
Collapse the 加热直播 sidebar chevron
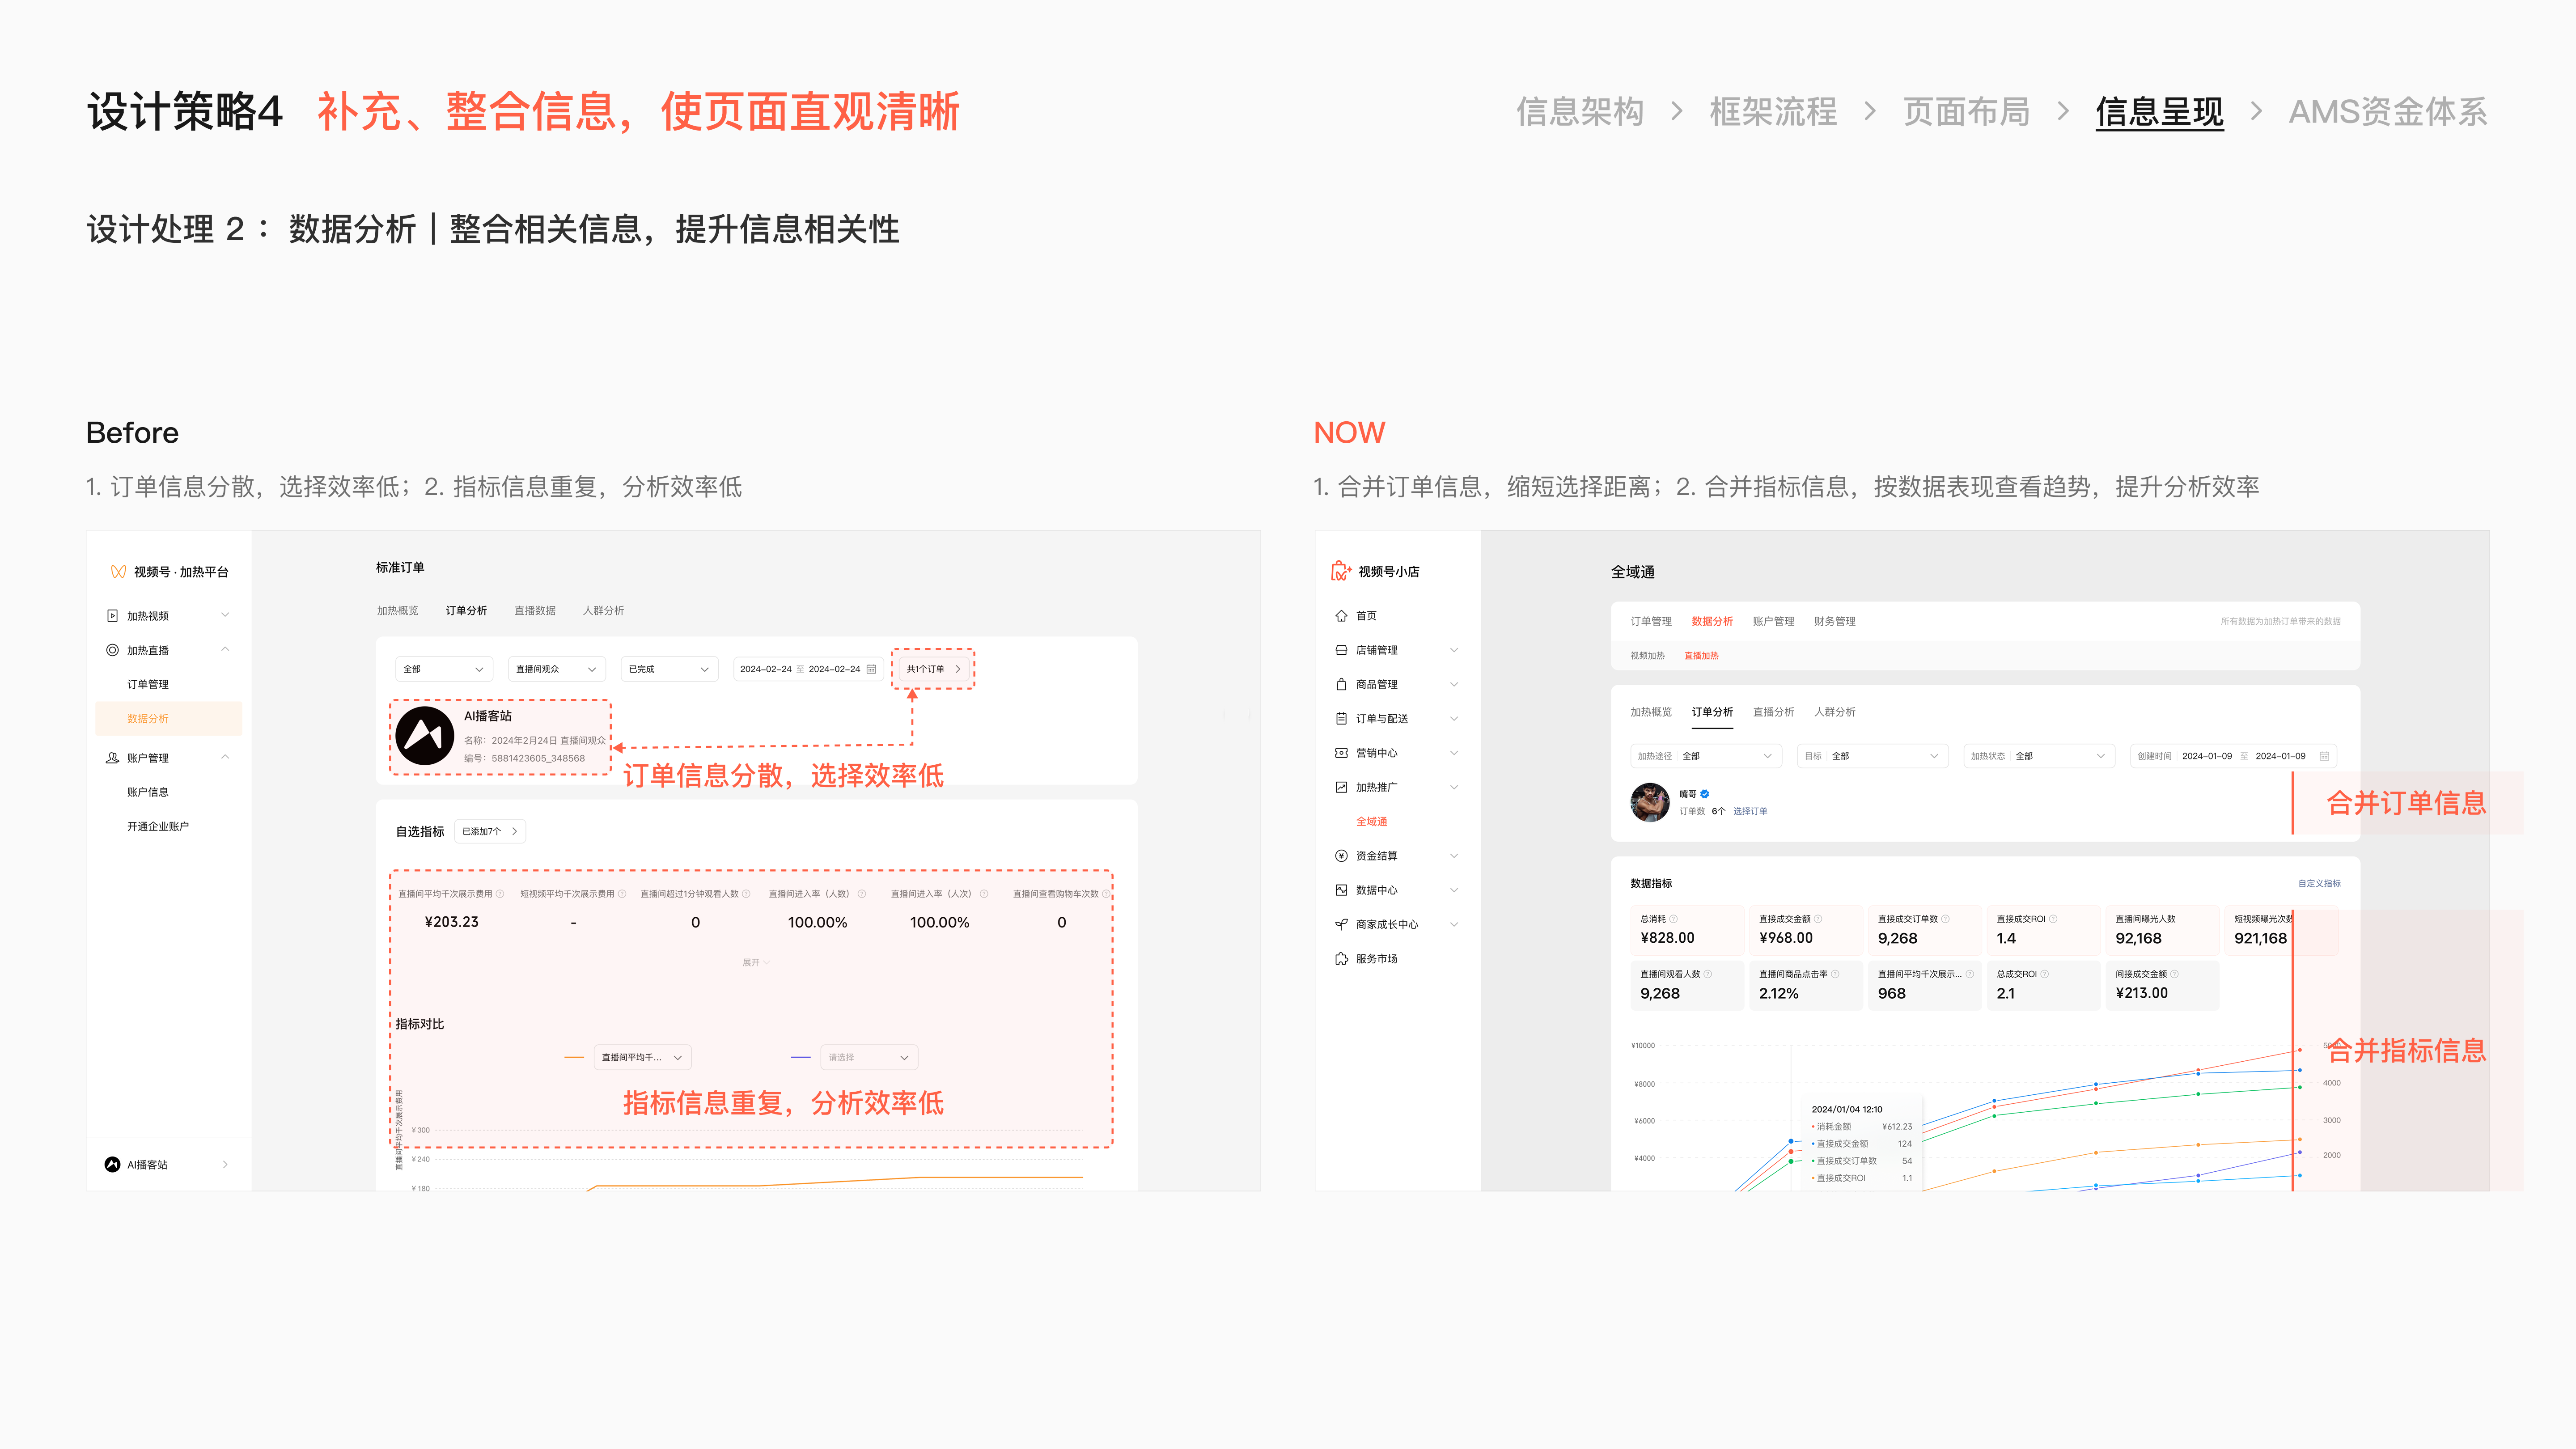pyautogui.click(x=225, y=650)
